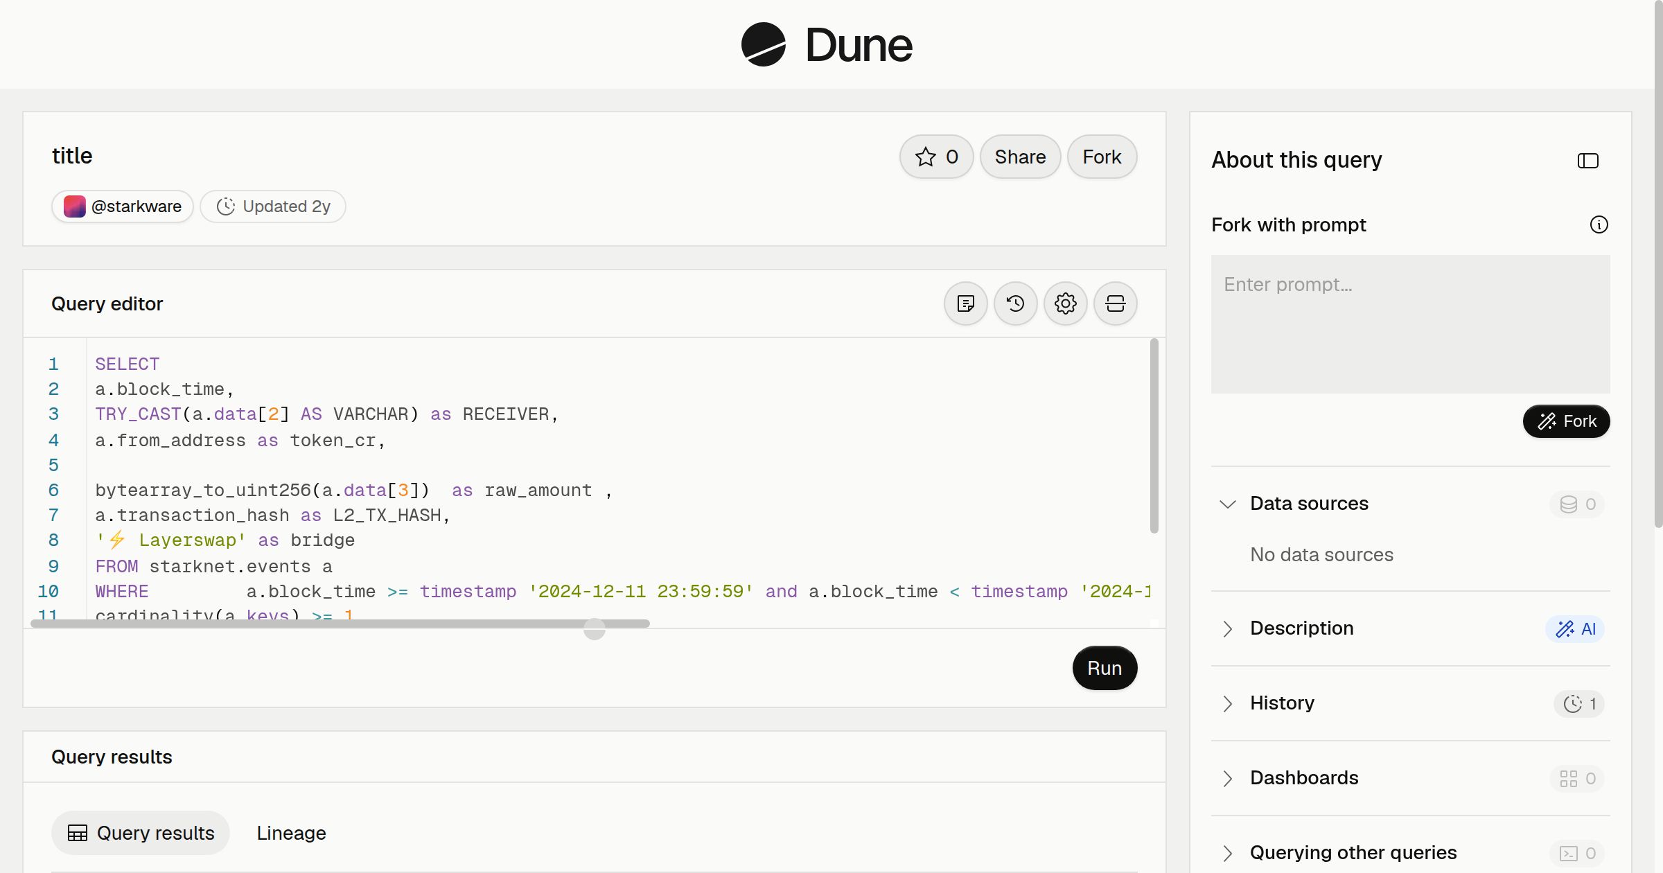Expand the Querying other queries section
1663x873 pixels.
(x=1227, y=853)
